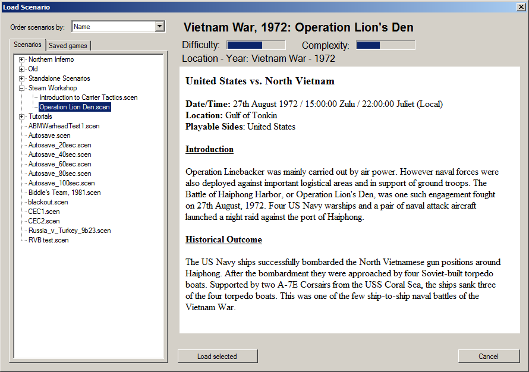Select Biddle's Team, 1981.scen
Viewport: 529px width, 372px height.
click(x=64, y=193)
